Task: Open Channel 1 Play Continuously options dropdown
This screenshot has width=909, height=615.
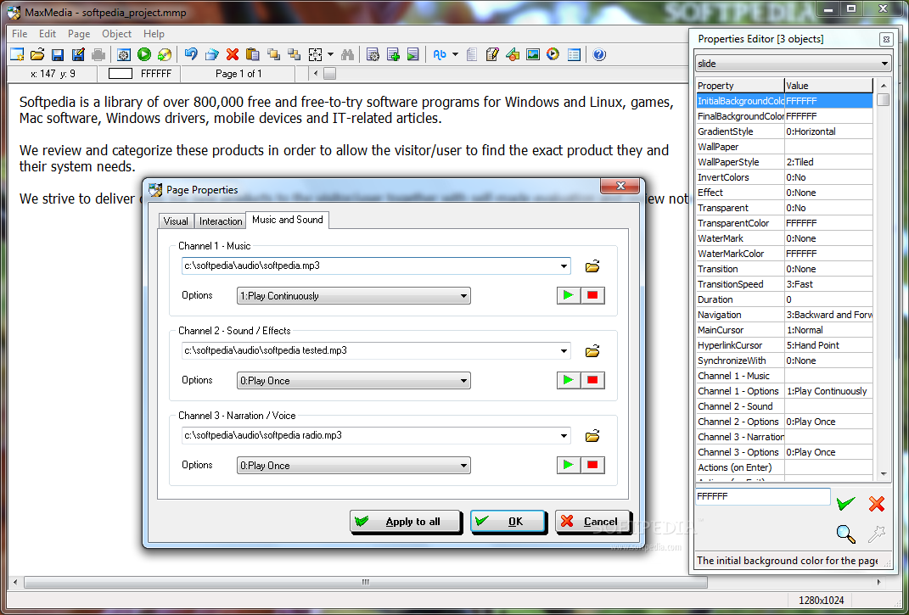Action: [354, 295]
